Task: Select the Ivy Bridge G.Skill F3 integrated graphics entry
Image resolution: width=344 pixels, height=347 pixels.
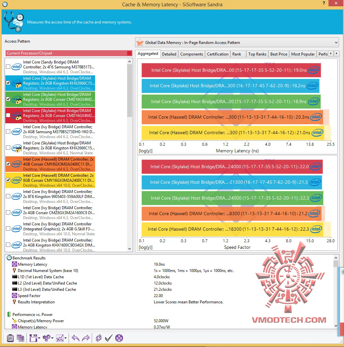Action: tap(50, 229)
